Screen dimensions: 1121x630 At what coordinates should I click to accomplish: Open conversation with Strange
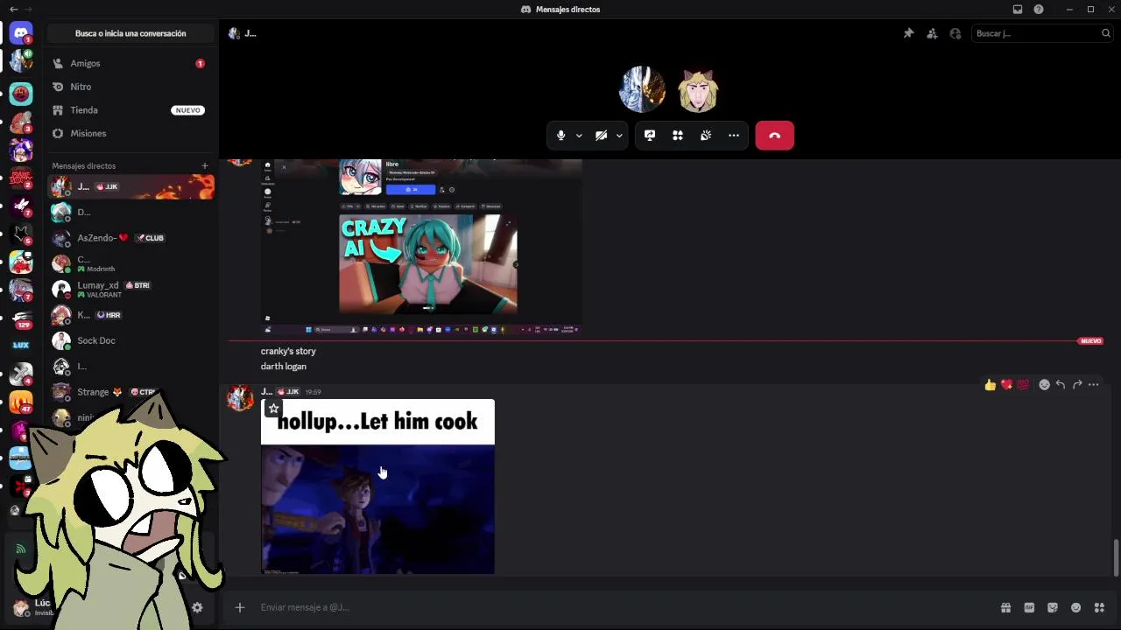pyautogui.click(x=130, y=392)
